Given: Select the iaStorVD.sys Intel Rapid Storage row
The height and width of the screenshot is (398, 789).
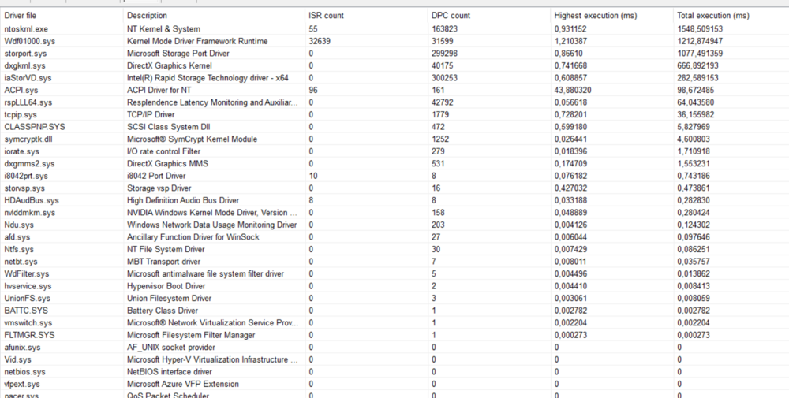Looking at the screenshot, I should pos(28,78).
